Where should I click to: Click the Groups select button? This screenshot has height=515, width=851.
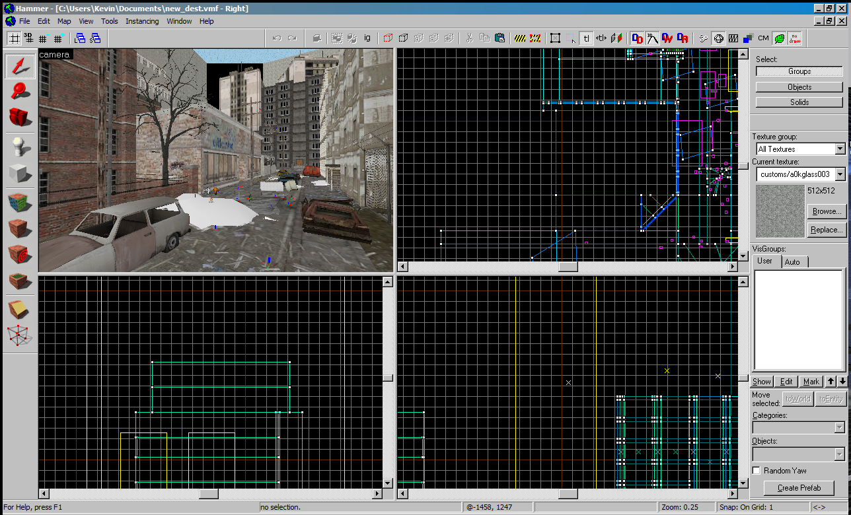click(799, 71)
